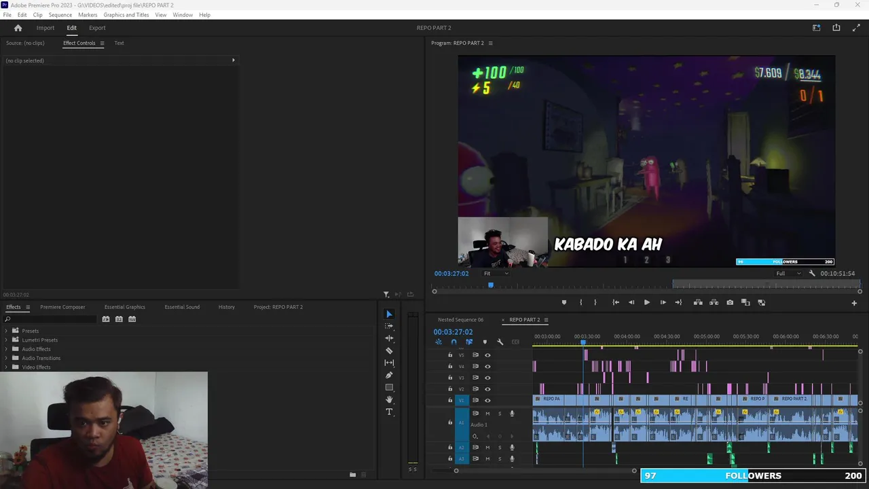Select the Type tool
Viewport: 869px width, 489px height.
[x=389, y=412]
